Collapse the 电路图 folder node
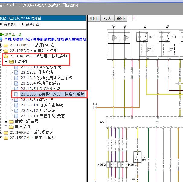Image resolution: width=183 pixels, height=182 pixels. (6, 61)
